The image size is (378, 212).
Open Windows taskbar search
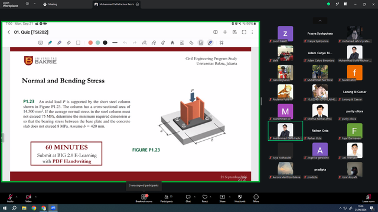[14, 208]
